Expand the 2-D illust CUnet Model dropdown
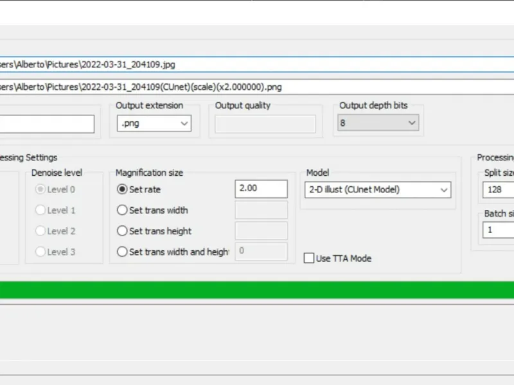The width and height of the screenshot is (514, 385). tap(378, 190)
